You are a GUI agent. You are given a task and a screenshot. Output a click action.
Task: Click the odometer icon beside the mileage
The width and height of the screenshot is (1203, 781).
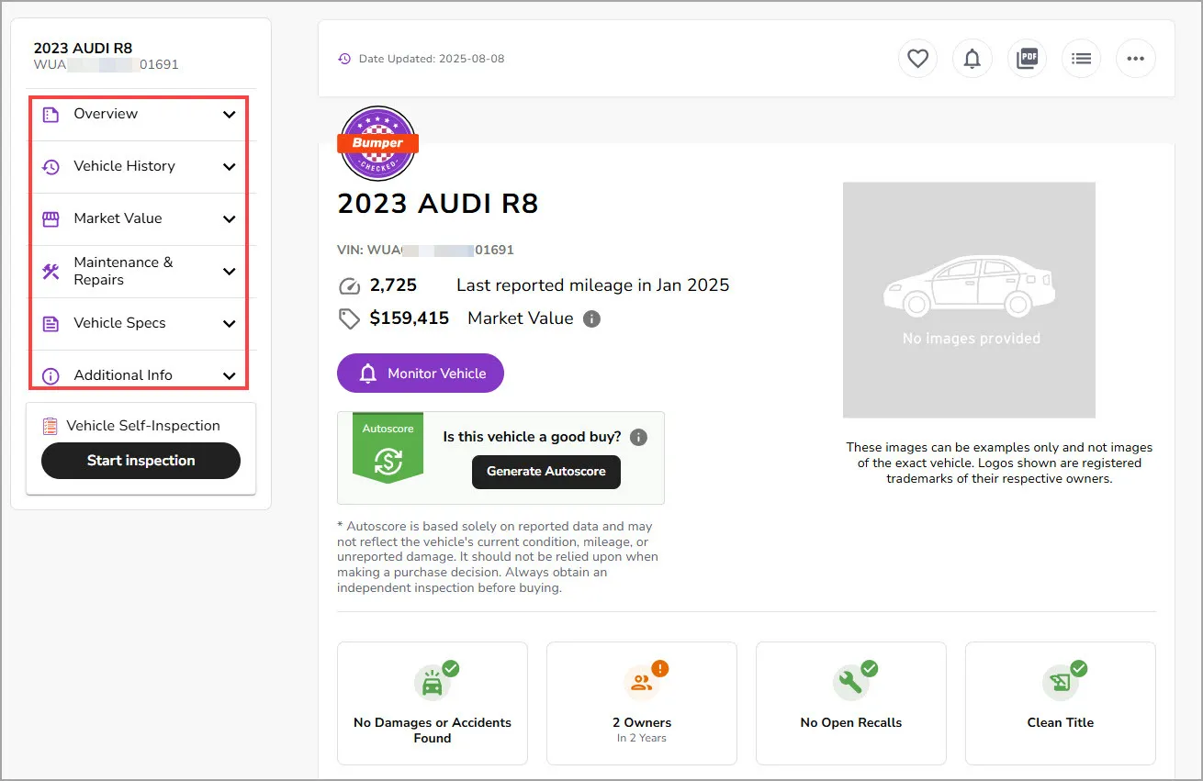[350, 285]
